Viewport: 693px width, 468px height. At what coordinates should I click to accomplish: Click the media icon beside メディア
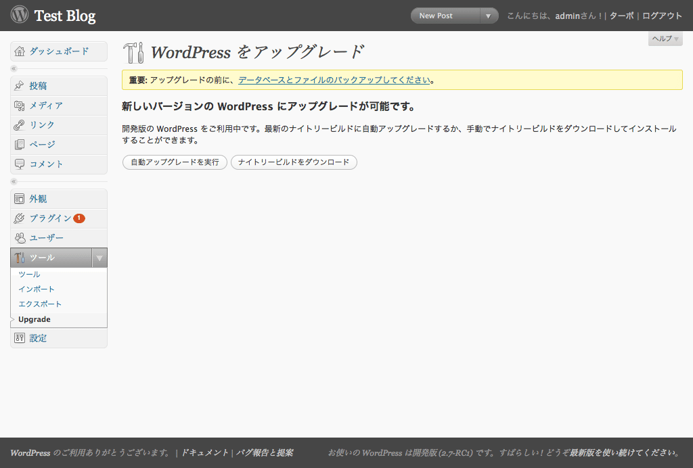point(20,106)
